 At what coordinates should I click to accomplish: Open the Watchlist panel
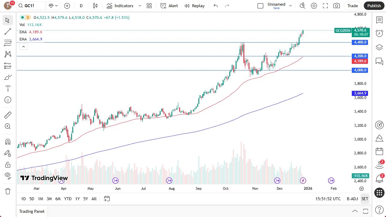[379, 19]
